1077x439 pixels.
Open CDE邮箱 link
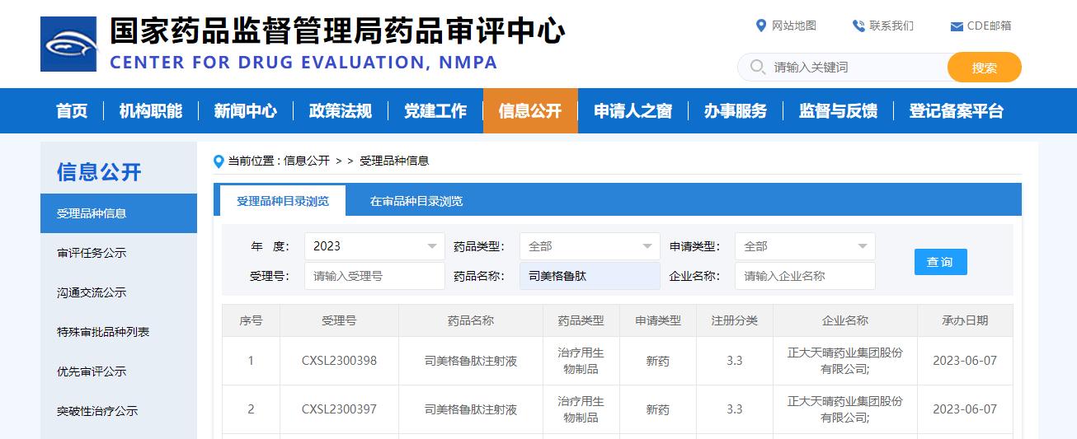click(x=989, y=26)
